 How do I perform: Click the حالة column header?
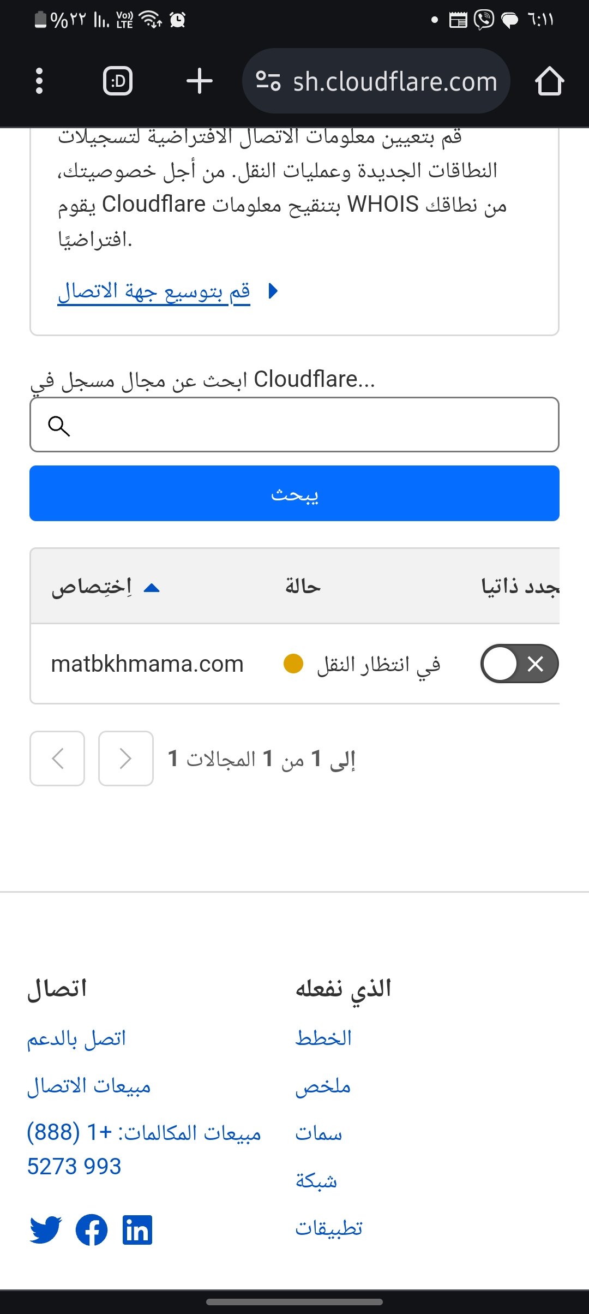click(x=303, y=587)
